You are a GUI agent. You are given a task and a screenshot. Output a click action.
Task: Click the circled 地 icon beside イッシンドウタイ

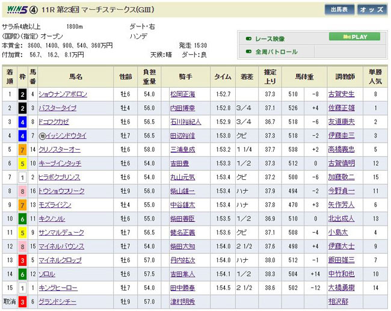[x=42, y=136]
